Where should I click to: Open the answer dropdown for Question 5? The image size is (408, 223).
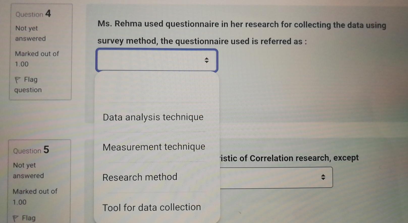275,178
